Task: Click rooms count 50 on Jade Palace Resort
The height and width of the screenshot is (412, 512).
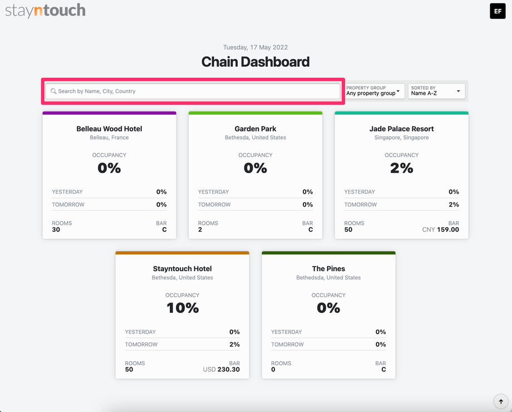Action: tap(348, 230)
